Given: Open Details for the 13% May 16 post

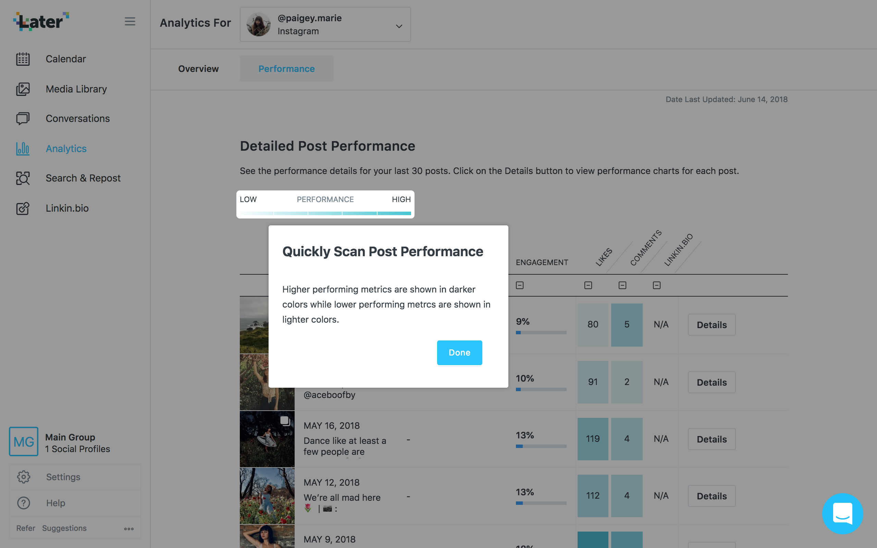Looking at the screenshot, I should click(712, 439).
